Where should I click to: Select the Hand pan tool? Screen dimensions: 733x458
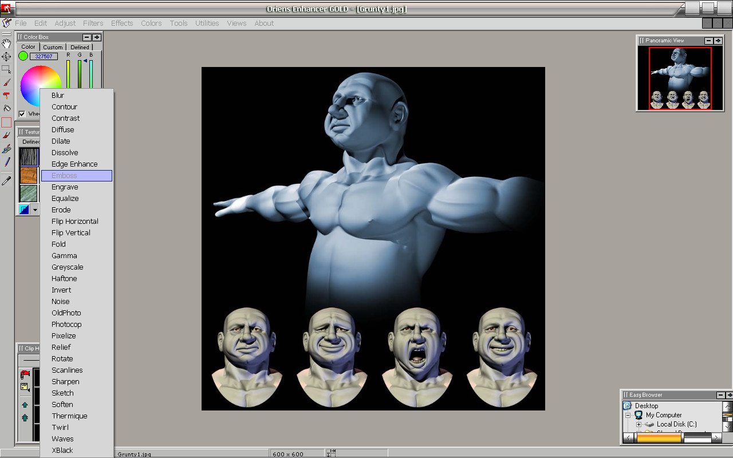(x=6, y=44)
